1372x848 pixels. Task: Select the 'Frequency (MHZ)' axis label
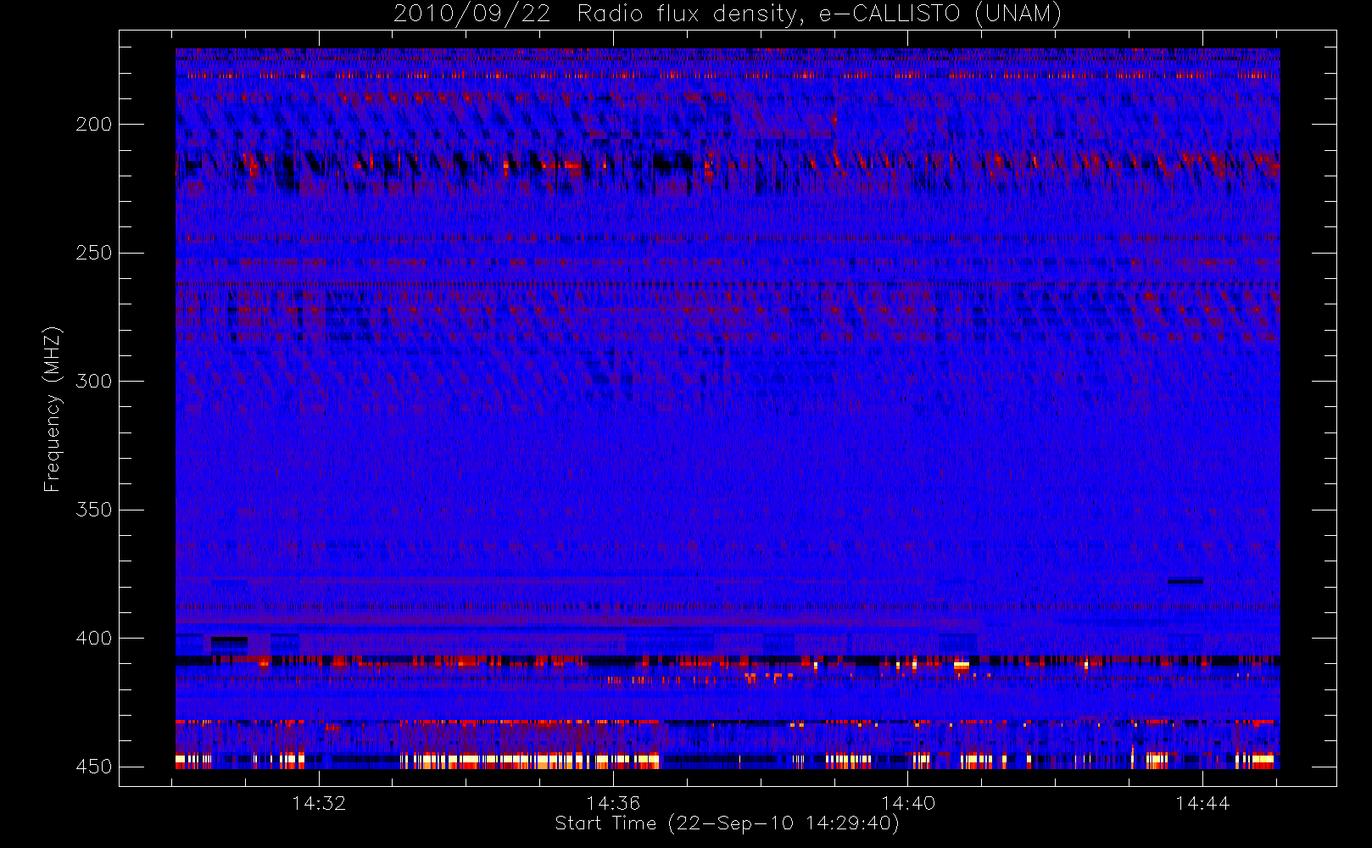click(53, 409)
